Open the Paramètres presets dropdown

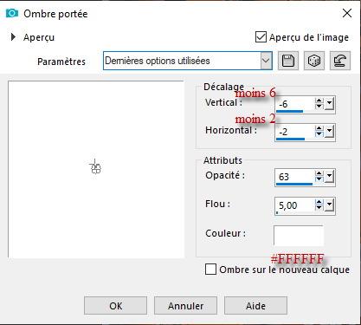click(266, 61)
